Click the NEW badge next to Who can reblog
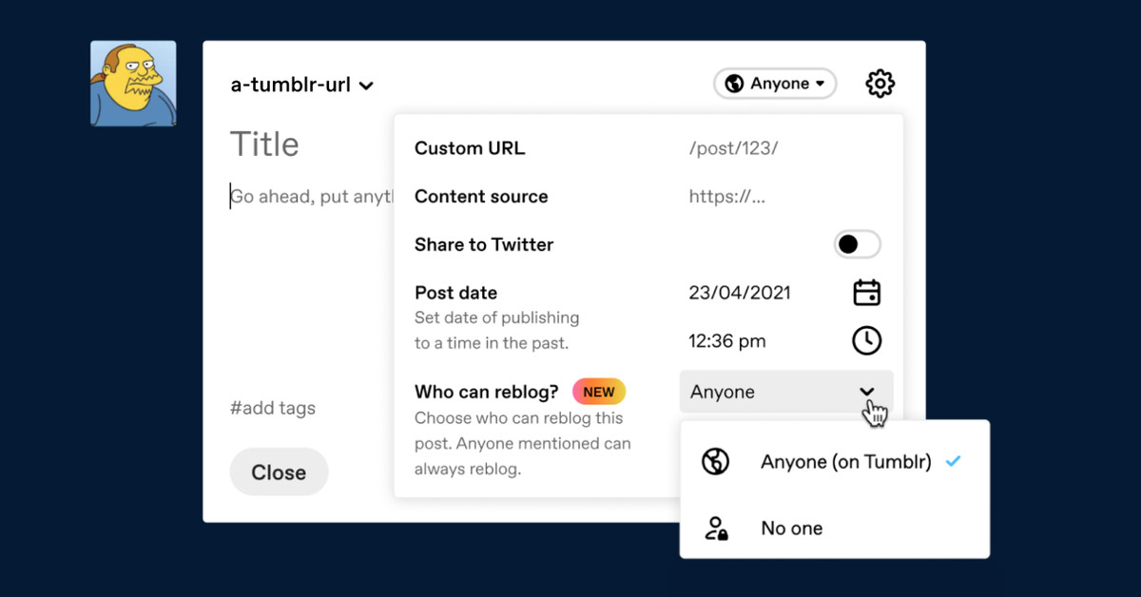The image size is (1141, 597). pos(599,392)
